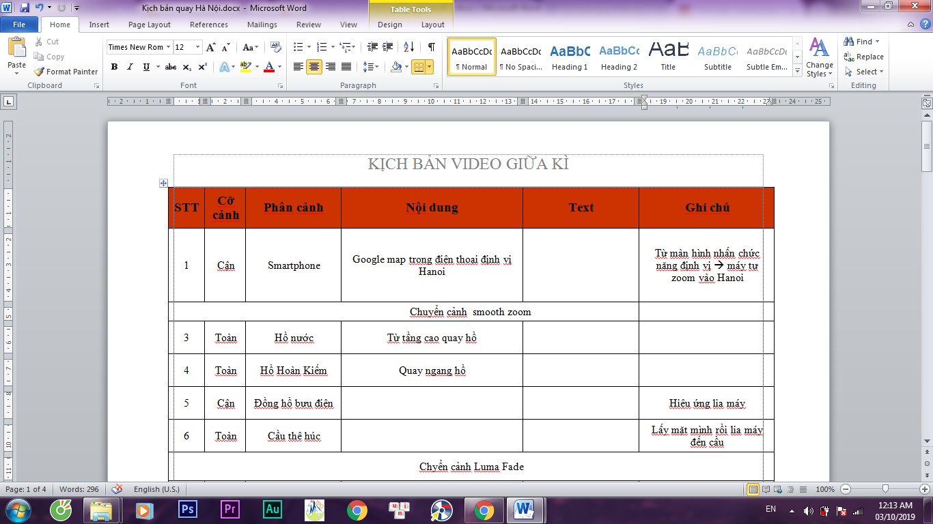Toggle subscript formatting

click(x=188, y=67)
